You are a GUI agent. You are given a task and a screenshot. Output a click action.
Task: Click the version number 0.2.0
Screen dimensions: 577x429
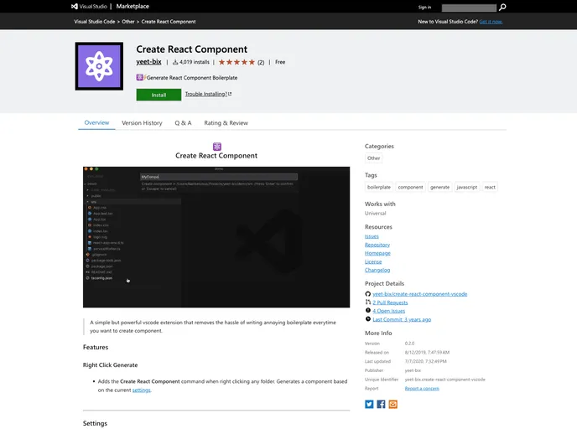[409, 344]
